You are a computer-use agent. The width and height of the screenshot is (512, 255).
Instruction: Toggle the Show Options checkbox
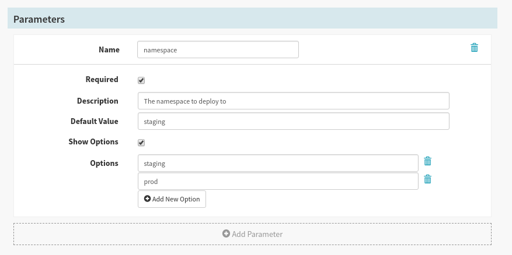(141, 143)
